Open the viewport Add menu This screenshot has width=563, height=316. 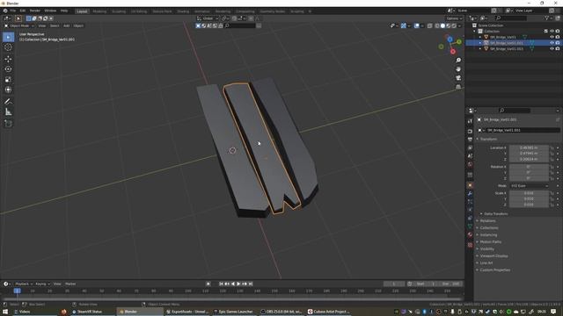pos(67,25)
